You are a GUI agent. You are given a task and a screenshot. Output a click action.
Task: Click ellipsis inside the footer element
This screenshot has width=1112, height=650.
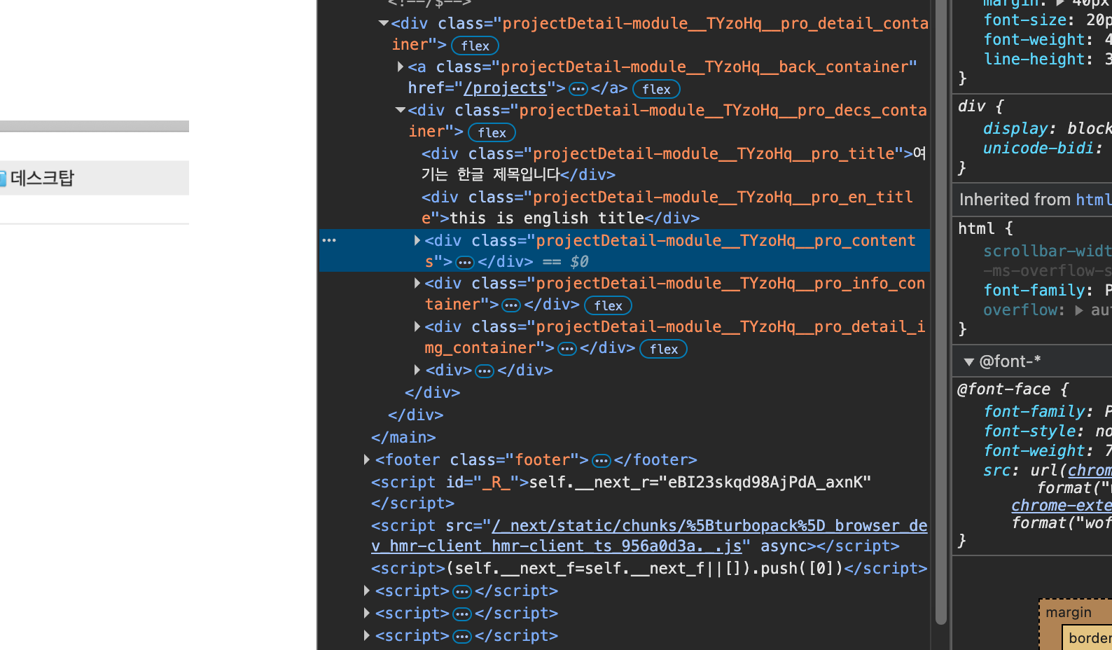(x=601, y=461)
